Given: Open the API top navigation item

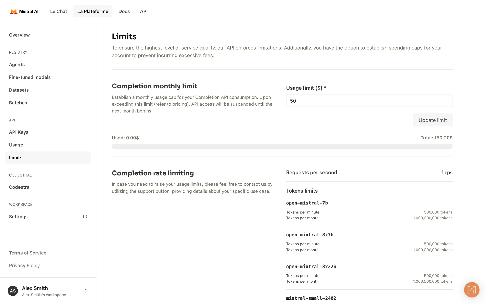Looking at the screenshot, I should coord(144,11).
